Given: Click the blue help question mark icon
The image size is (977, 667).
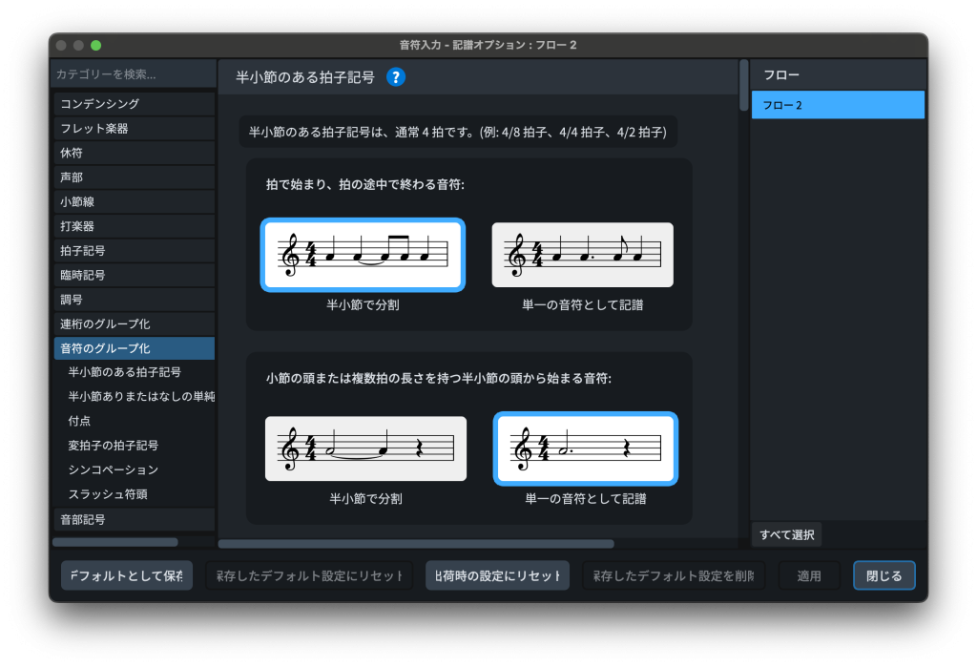Looking at the screenshot, I should [x=396, y=77].
